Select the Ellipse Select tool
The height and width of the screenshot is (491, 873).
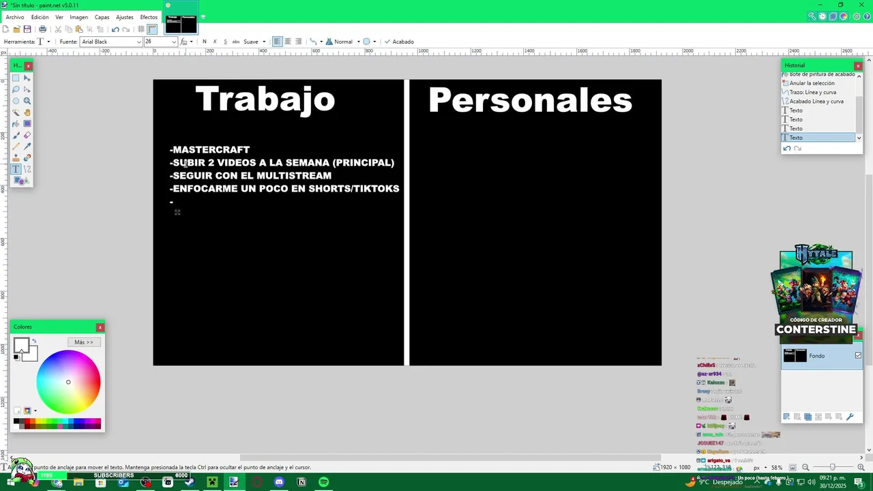16,101
